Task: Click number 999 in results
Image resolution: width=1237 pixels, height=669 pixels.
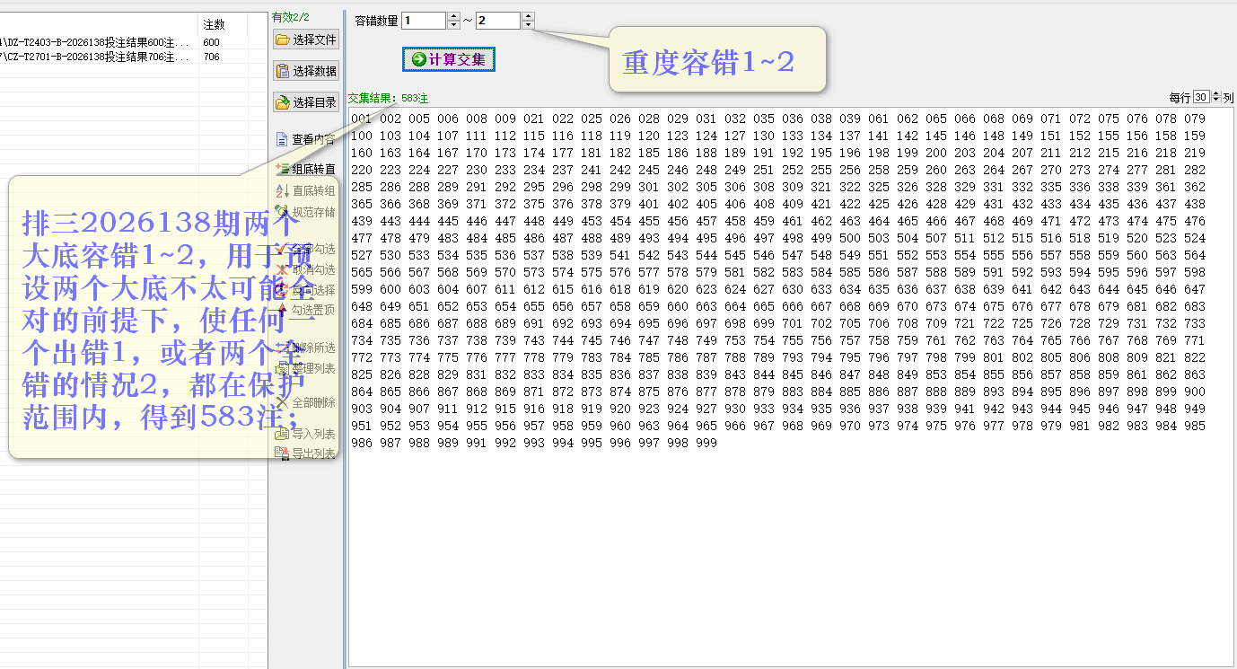Action: tap(706, 443)
